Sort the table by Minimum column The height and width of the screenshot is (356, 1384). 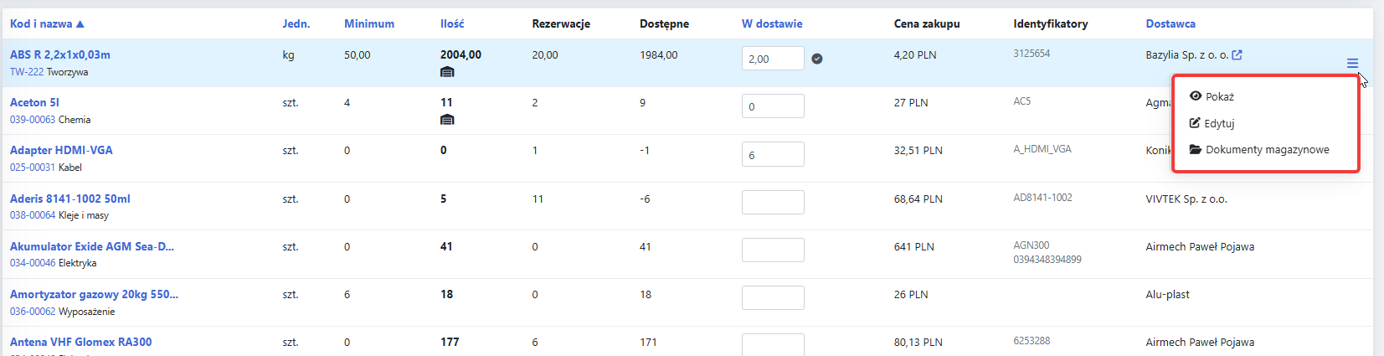[x=369, y=23]
